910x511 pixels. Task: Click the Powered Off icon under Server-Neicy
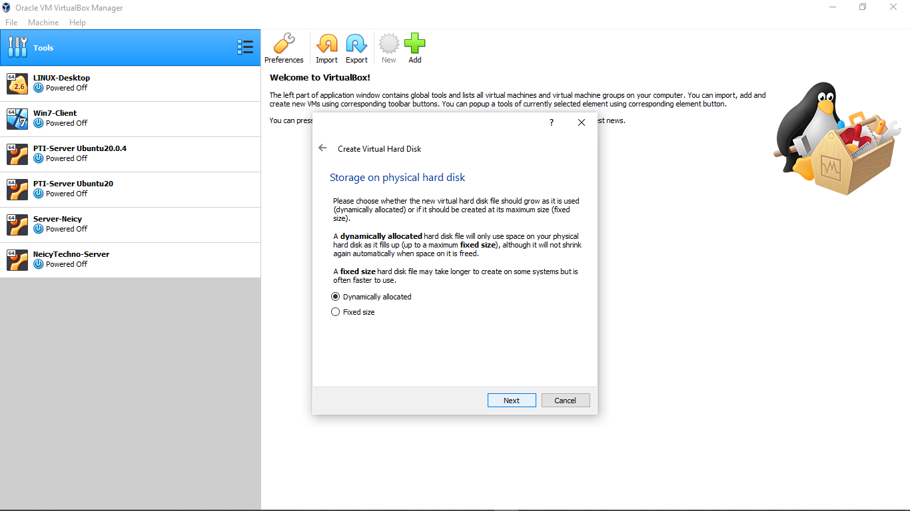pyautogui.click(x=39, y=229)
